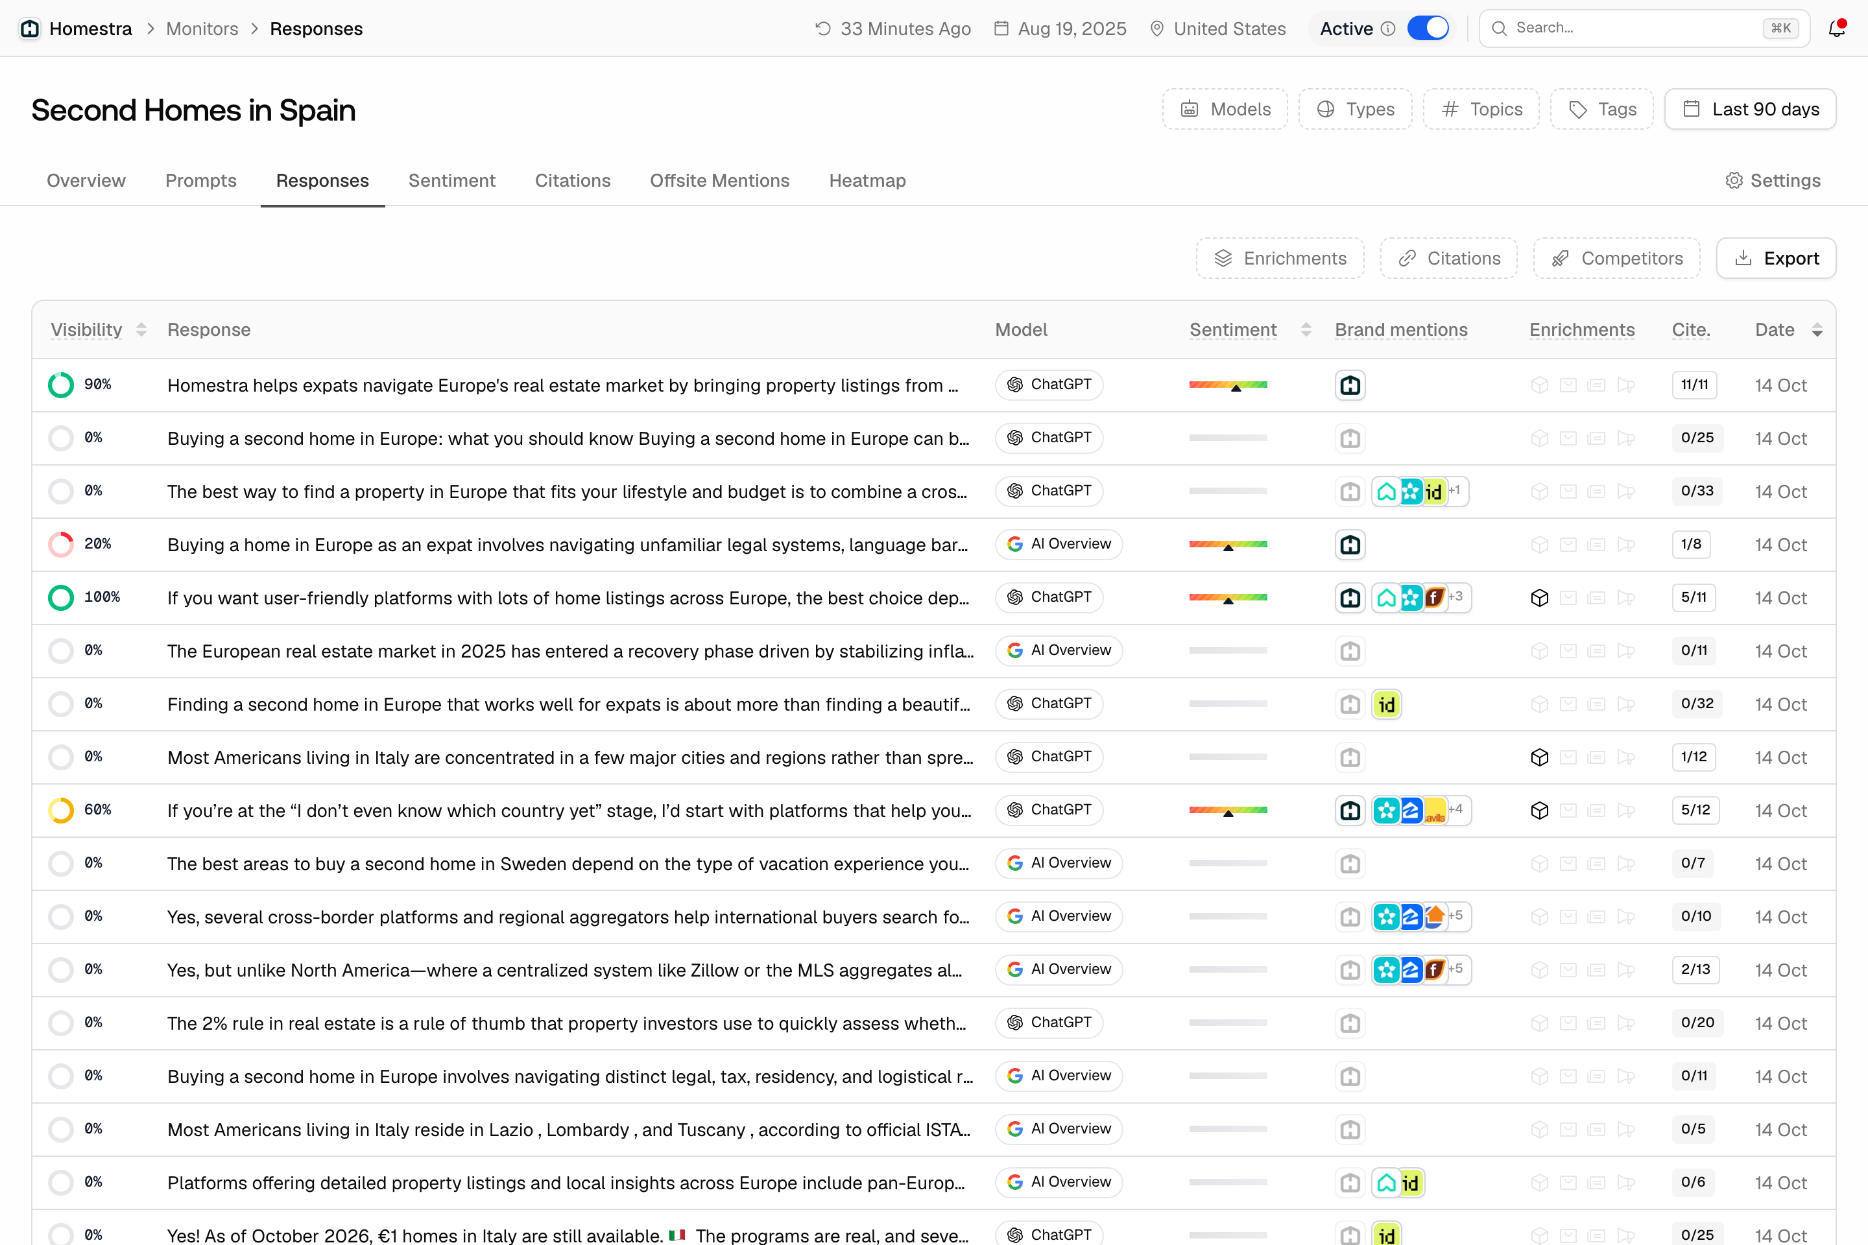The width and height of the screenshot is (1868, 1245).
Task: Click the location pin United States
Action: (1217, 29)
